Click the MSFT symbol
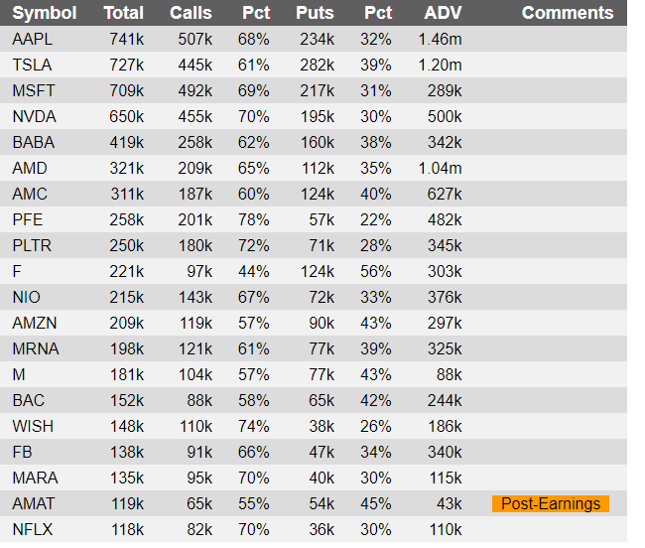The height and width of the screenshot is (548, 645). (34, 90)
